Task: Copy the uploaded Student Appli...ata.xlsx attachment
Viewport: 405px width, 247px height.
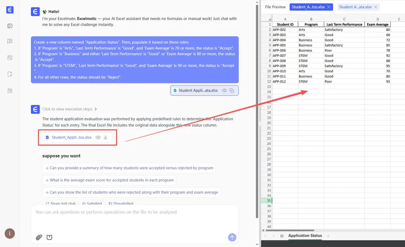Action: [232, 90]
